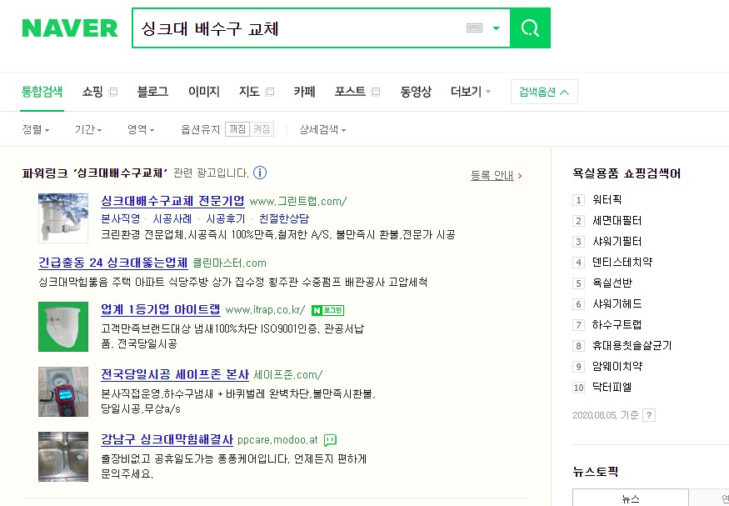The width and height of the screenshot is (729, 506).
Task: Collapse the 검색옵션 panel
Action: coord(544,92)
